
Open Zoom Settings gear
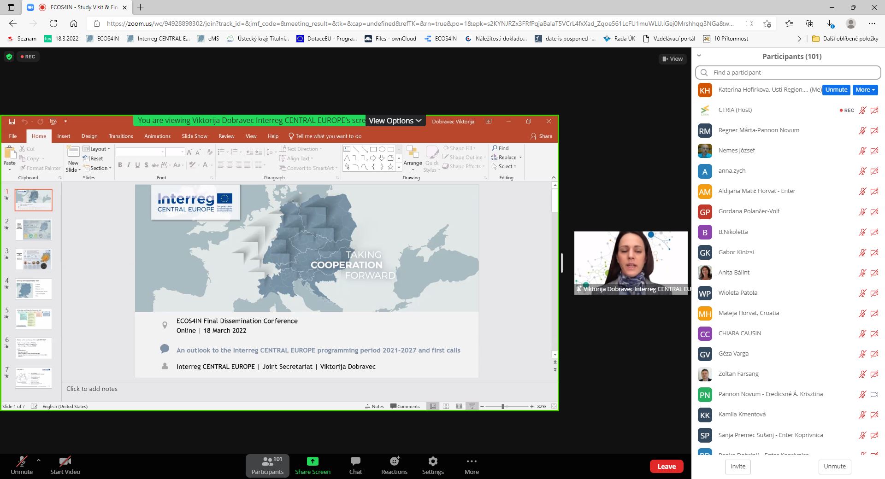tap(433, 465)
